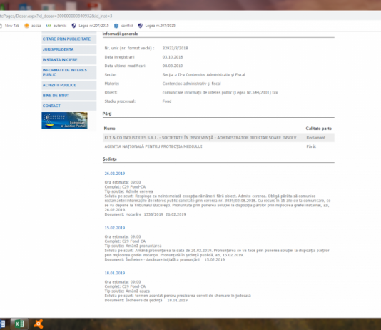Open the 18.01.2019 hearing link
Image resolution: width=381 pixels, height=330 pixels.
115,273
